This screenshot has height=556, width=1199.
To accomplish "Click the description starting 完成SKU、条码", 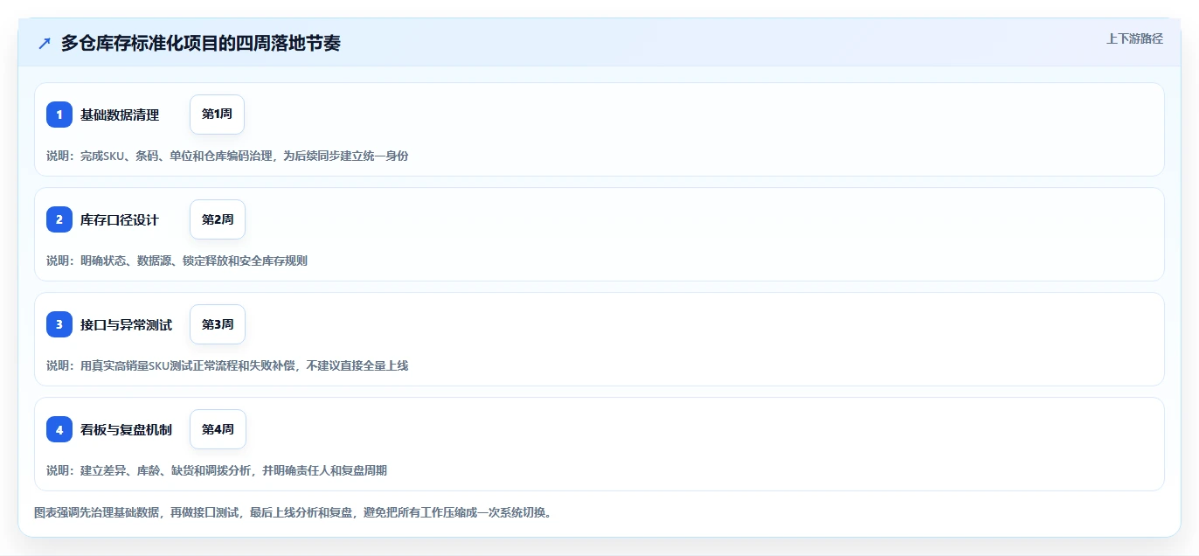I will click(227, 156).
